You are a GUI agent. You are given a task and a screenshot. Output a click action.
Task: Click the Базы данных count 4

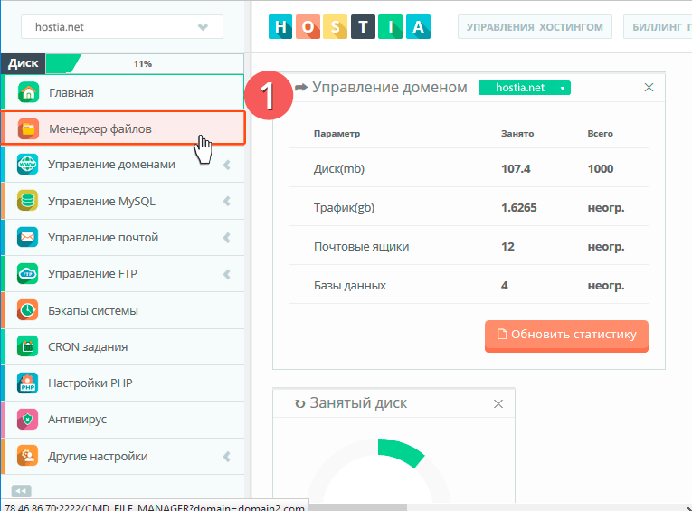[x=505, y=286]
